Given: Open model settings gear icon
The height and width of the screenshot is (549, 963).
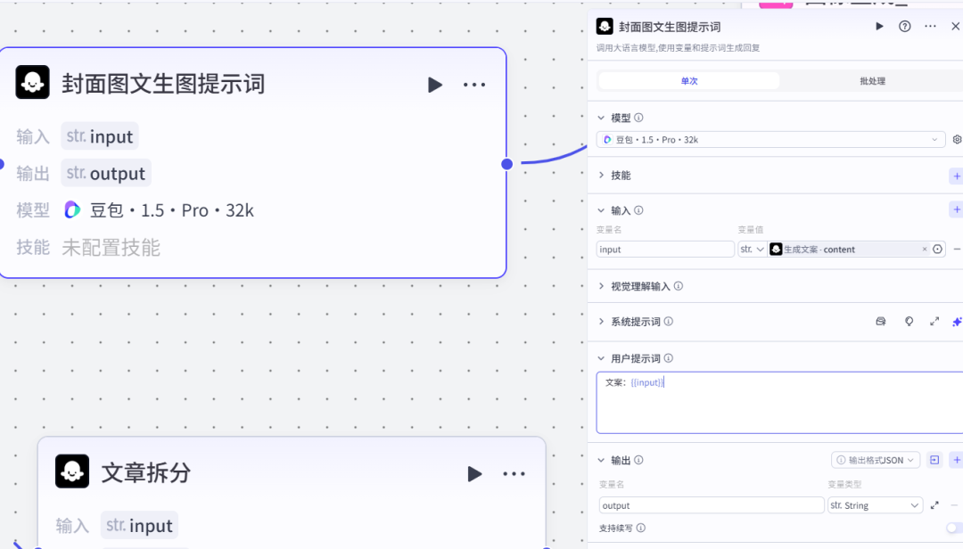Looking at the screenshot, I should (x=957, y=139).
